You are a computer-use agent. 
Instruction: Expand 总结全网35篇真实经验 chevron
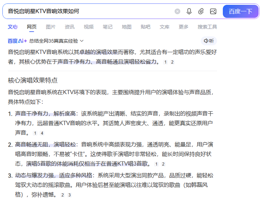[x=82, y=41]
